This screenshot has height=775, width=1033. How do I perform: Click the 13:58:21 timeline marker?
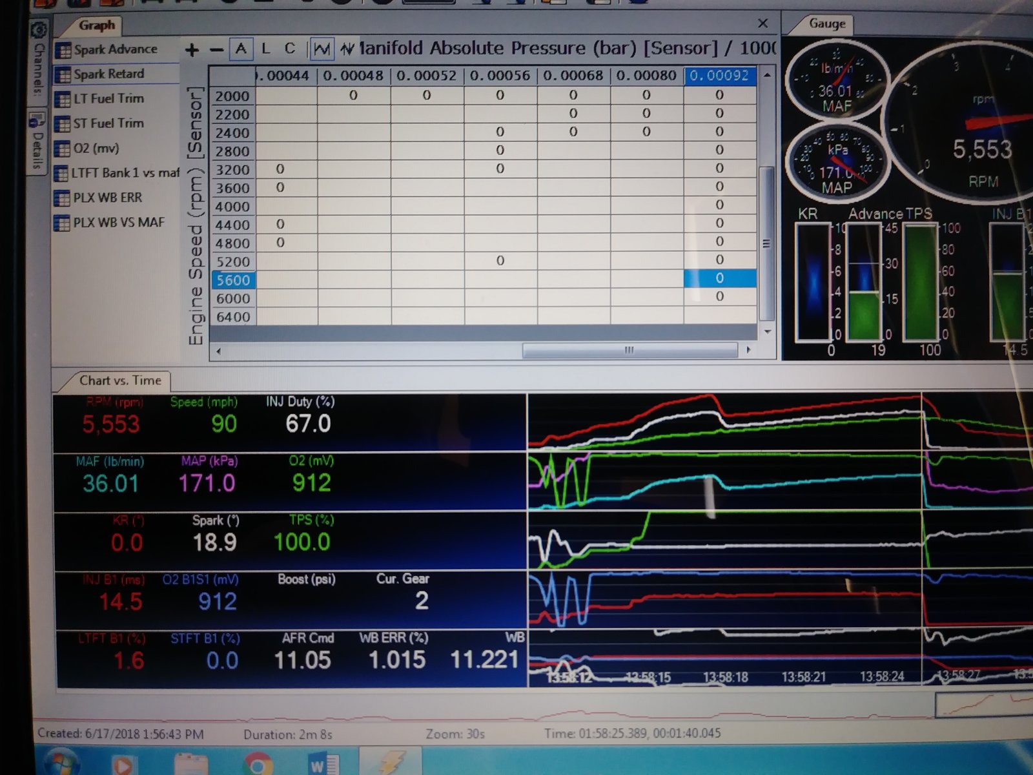pos(804,677)
